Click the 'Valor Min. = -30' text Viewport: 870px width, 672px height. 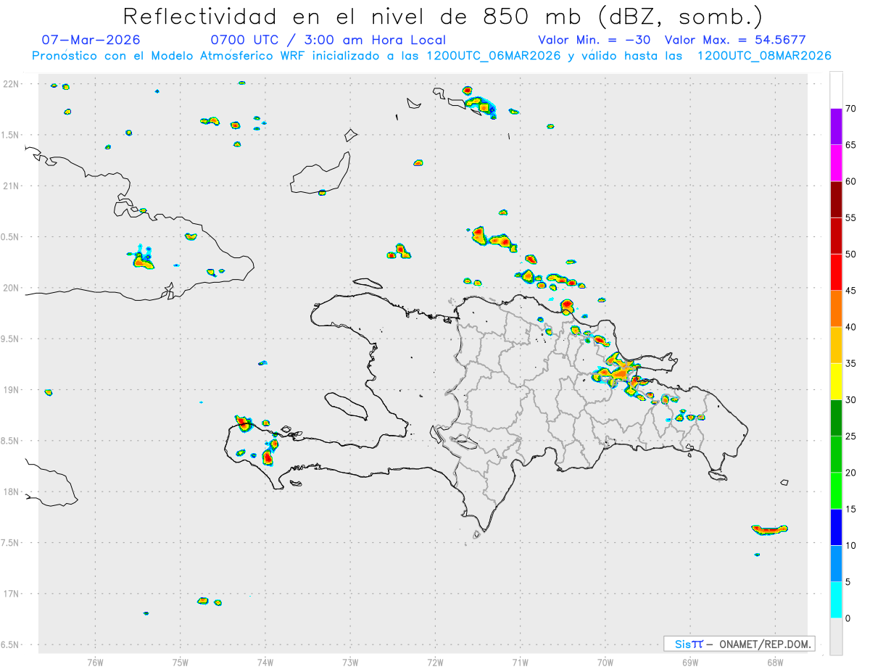[595, 40]
